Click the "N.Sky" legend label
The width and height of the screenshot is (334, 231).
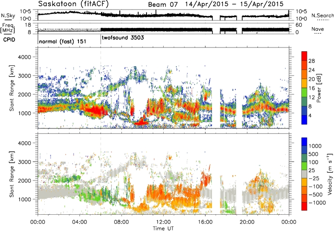click(8, 15)
